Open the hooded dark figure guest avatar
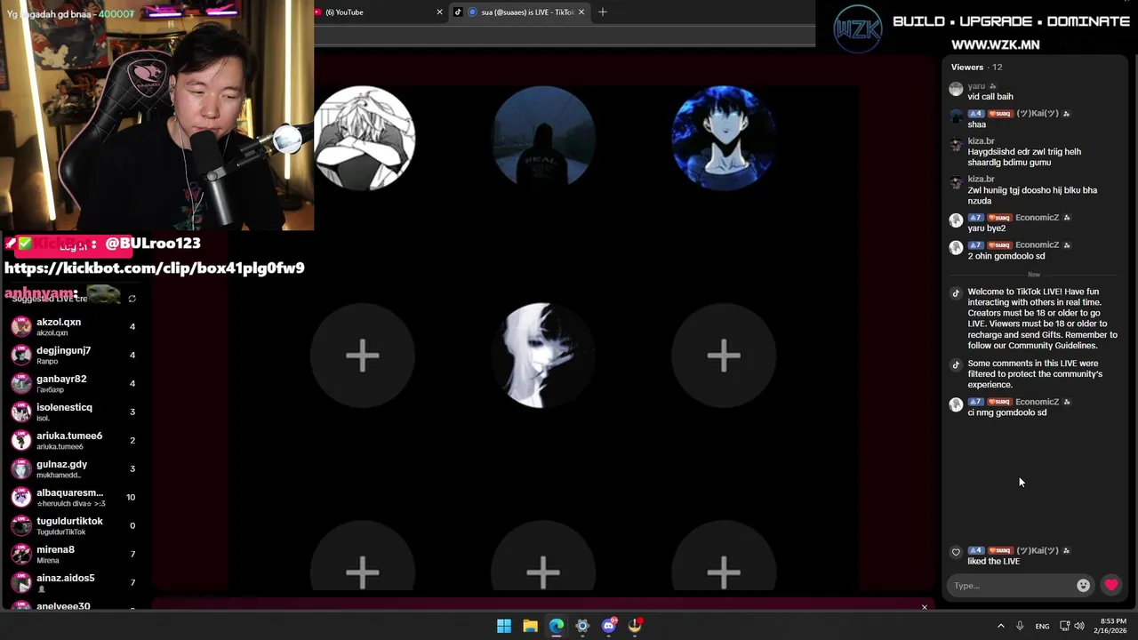Image resolution: width=1138 pixels, height=640 pixels. click(x=543, y=138)
